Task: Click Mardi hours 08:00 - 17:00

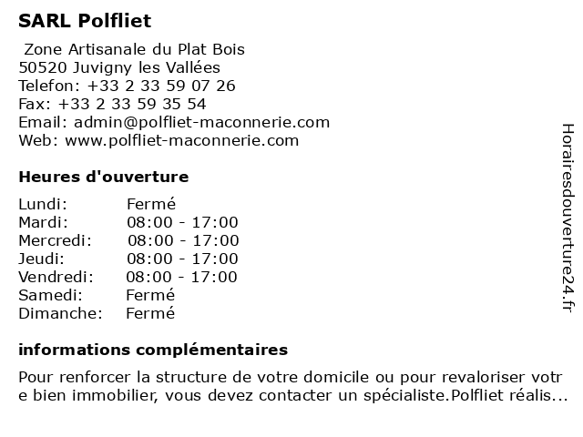Action: pos(182,222)
